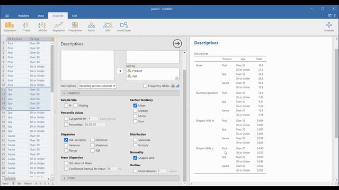Enable the Sum checkbox
339x190 pixels.
(x=135, y=121)
